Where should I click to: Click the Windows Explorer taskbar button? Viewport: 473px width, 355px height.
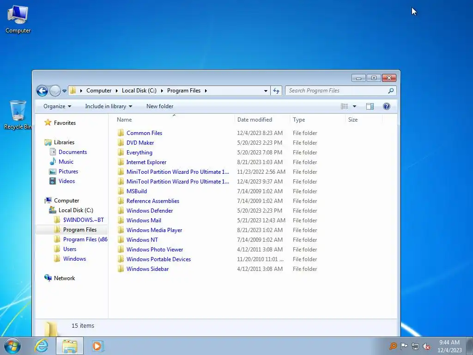tap(70, 346)
